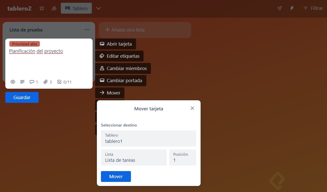327x192 pixels.
Task: Open board visibility members icon
Action: point(54,8)
